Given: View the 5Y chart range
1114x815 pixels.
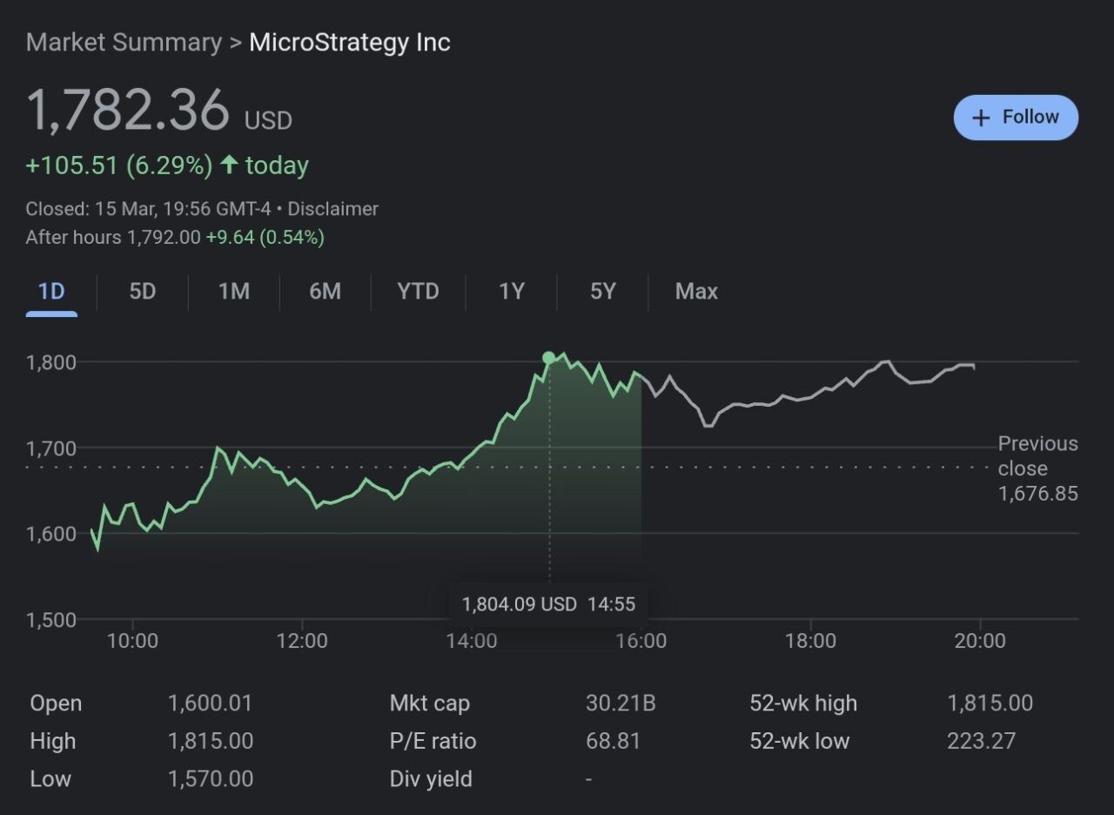Looking at the screenshot, I should point(603,292).
